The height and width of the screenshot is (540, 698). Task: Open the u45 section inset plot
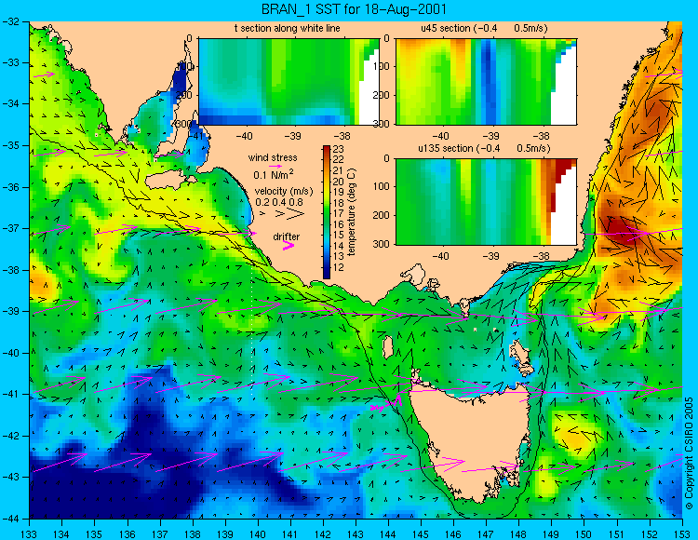coord(486,82)
